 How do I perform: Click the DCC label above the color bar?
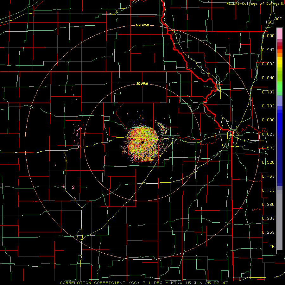278,19
